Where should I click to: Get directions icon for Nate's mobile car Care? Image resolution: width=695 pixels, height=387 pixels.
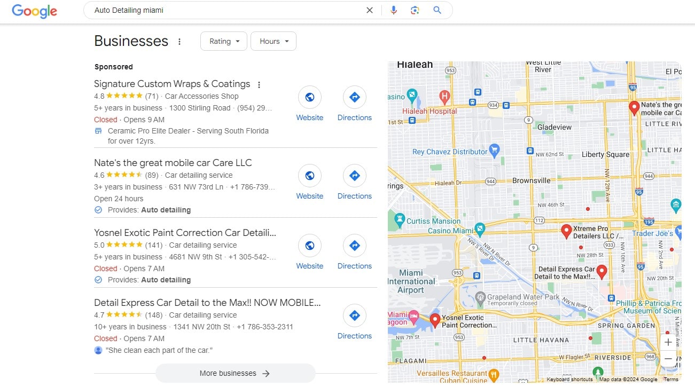(355, 176)
